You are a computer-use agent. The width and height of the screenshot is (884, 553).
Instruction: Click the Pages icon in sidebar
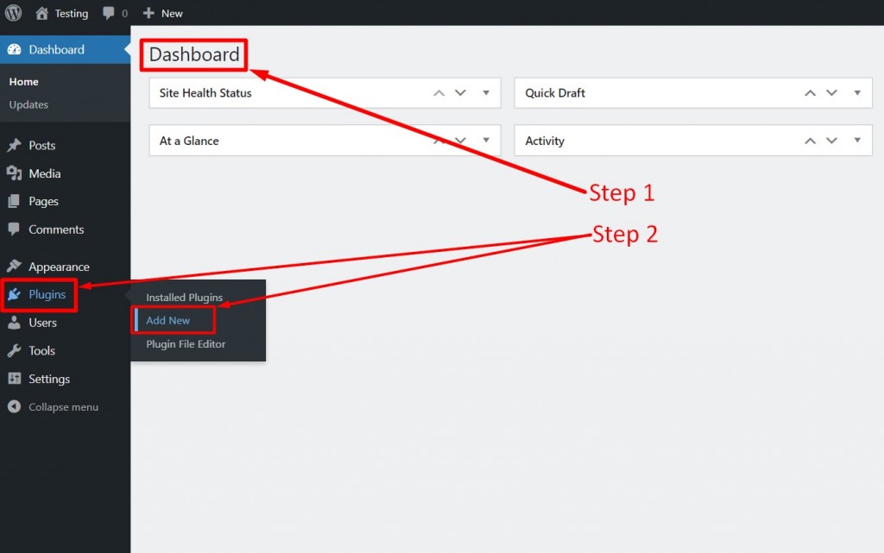(x=14, y=201)
